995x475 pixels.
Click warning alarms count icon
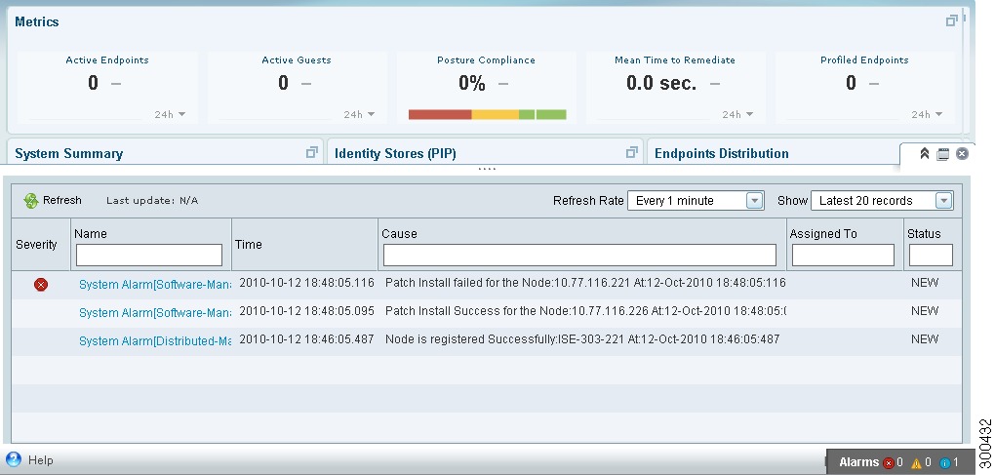pos(916,463)
